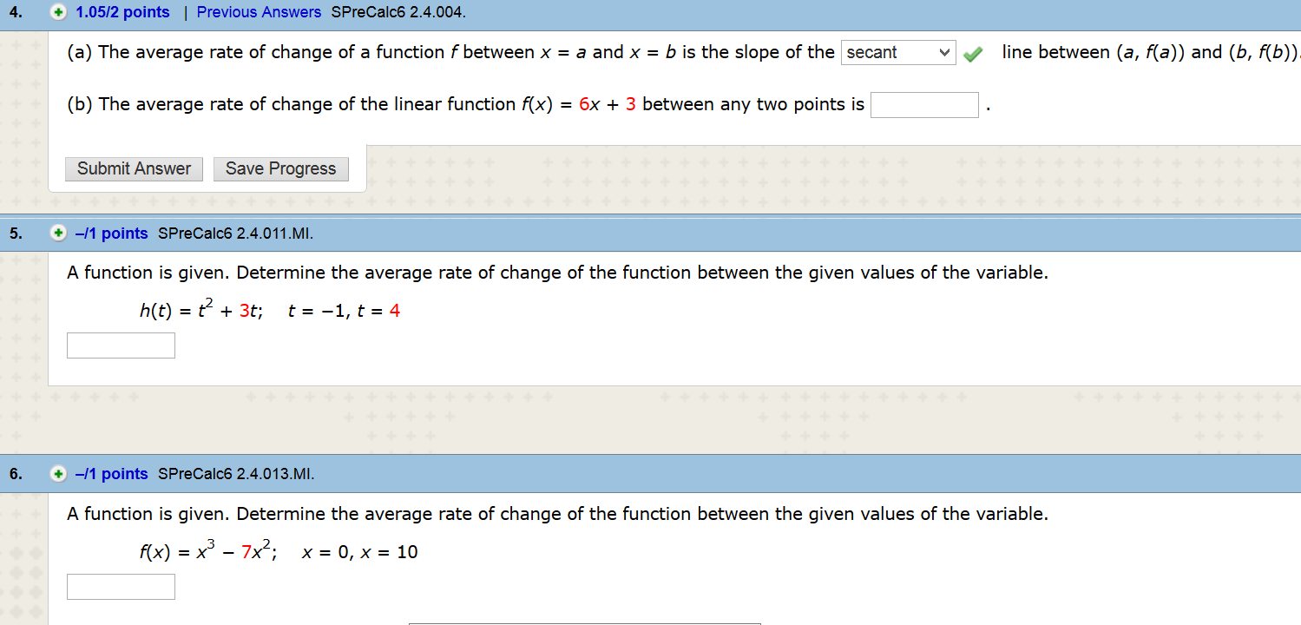This screenshot has height=625, width=1301.
Task: Click the question 5 header bar
Action: 651,233
